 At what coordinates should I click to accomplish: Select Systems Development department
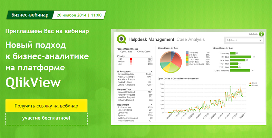pyautogui.click(x=135, y=118)
